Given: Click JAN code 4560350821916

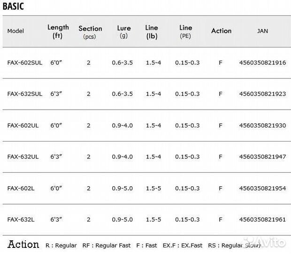Looking at the screenshot, I should [262, 63].
